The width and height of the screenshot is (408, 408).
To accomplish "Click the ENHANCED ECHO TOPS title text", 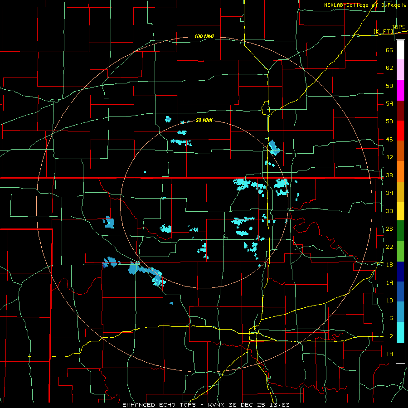I will click(159, 405).
